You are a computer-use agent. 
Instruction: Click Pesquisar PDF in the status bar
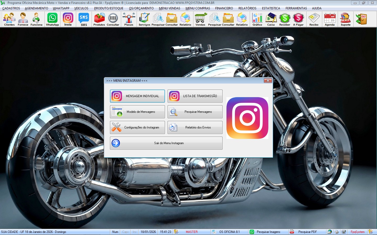coord(308,232)
